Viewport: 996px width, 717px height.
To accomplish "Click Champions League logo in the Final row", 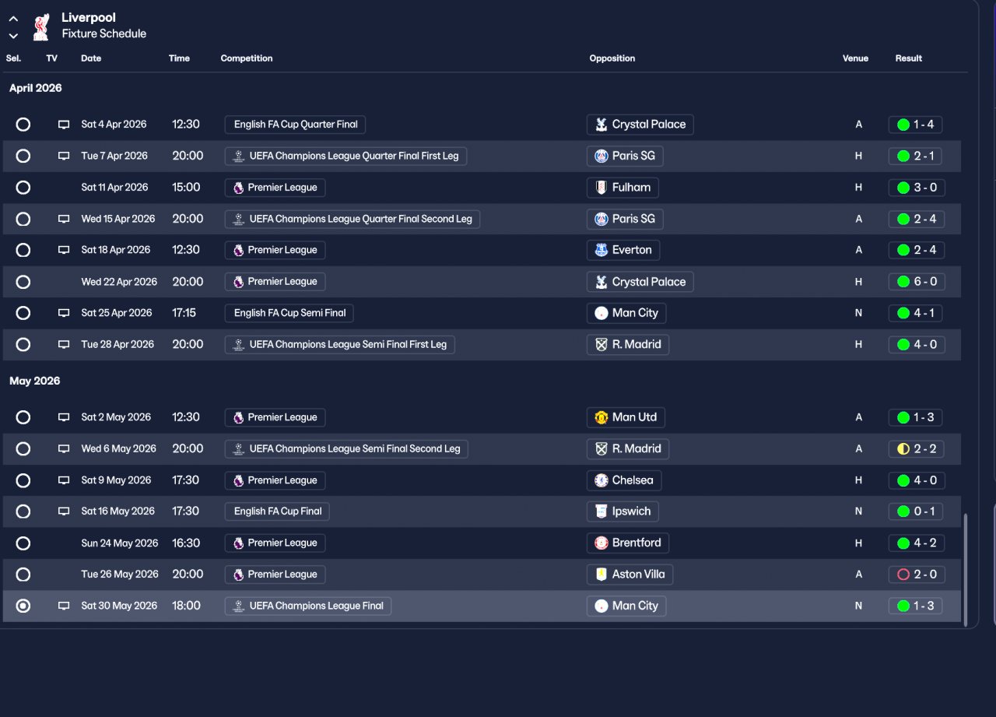I will point(239,606).
